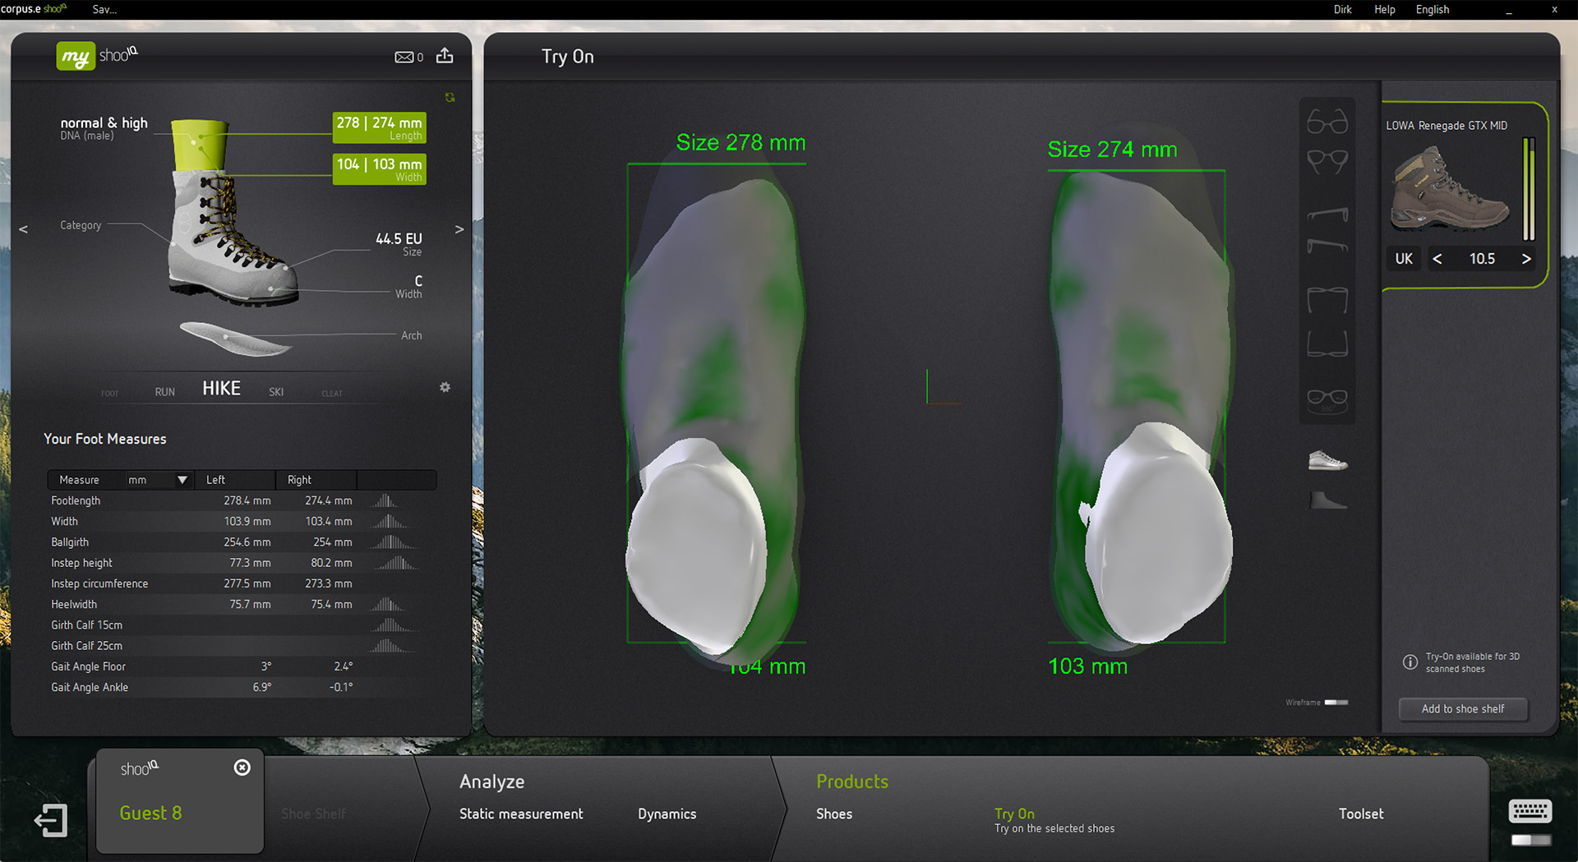Decrease UK shoe size with left arrow
The image size is (1578, 862).
(1437, 259)
